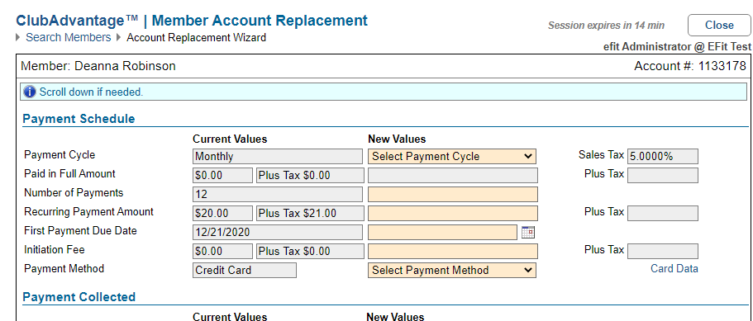753x321 pixels.
Task: Click the new First Payment Due Date field
Action: [443, 233]
